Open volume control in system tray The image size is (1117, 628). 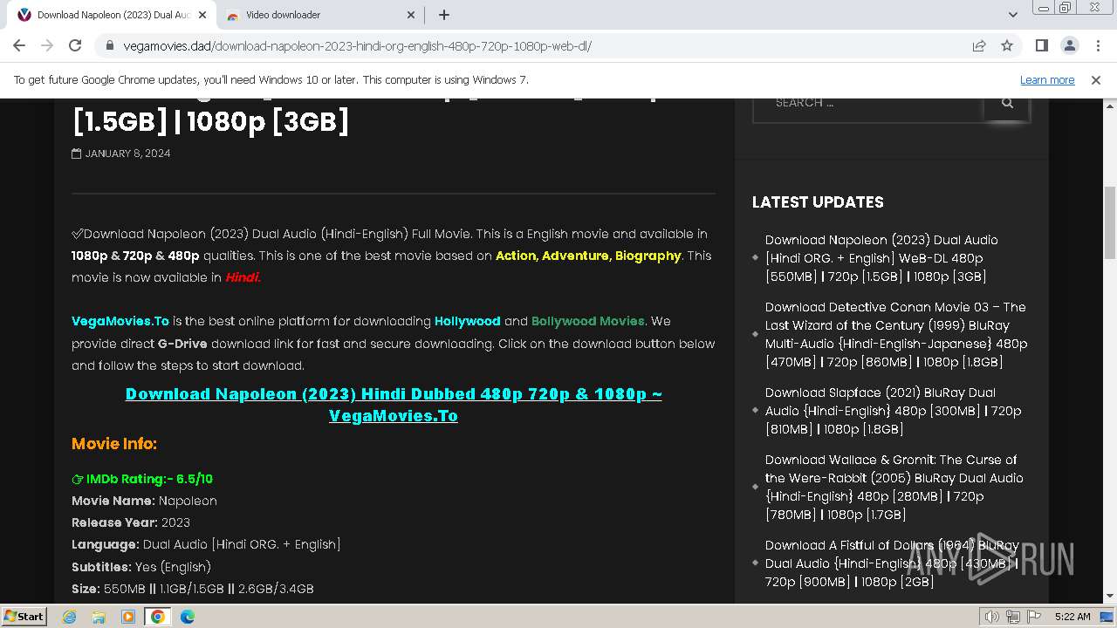[991, 617]
